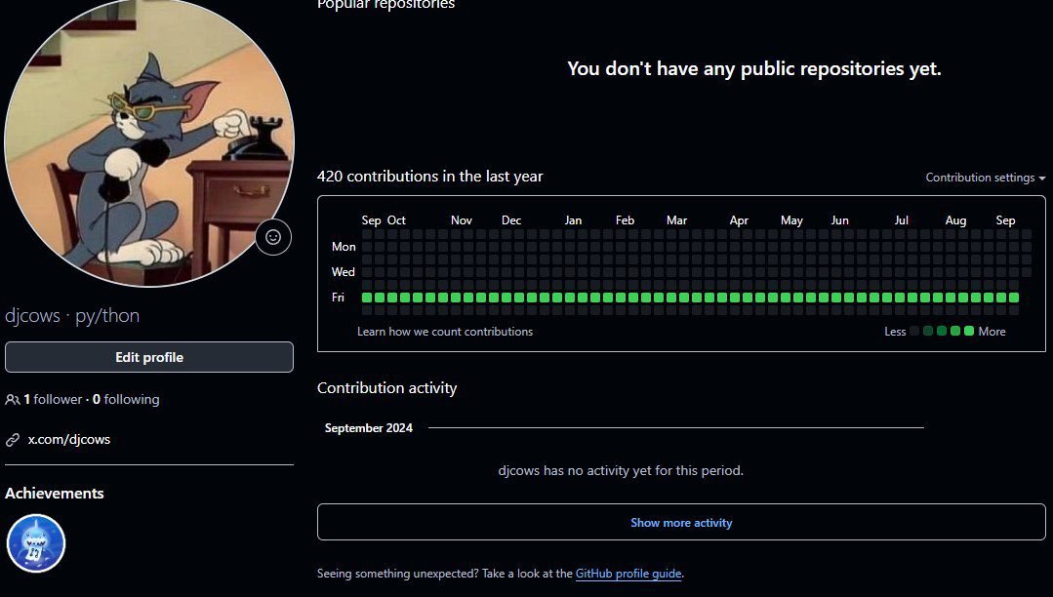Click the link icon beside x.com/djcows
The width and height of the screenshot is (1053, 597).
[13, 440]
